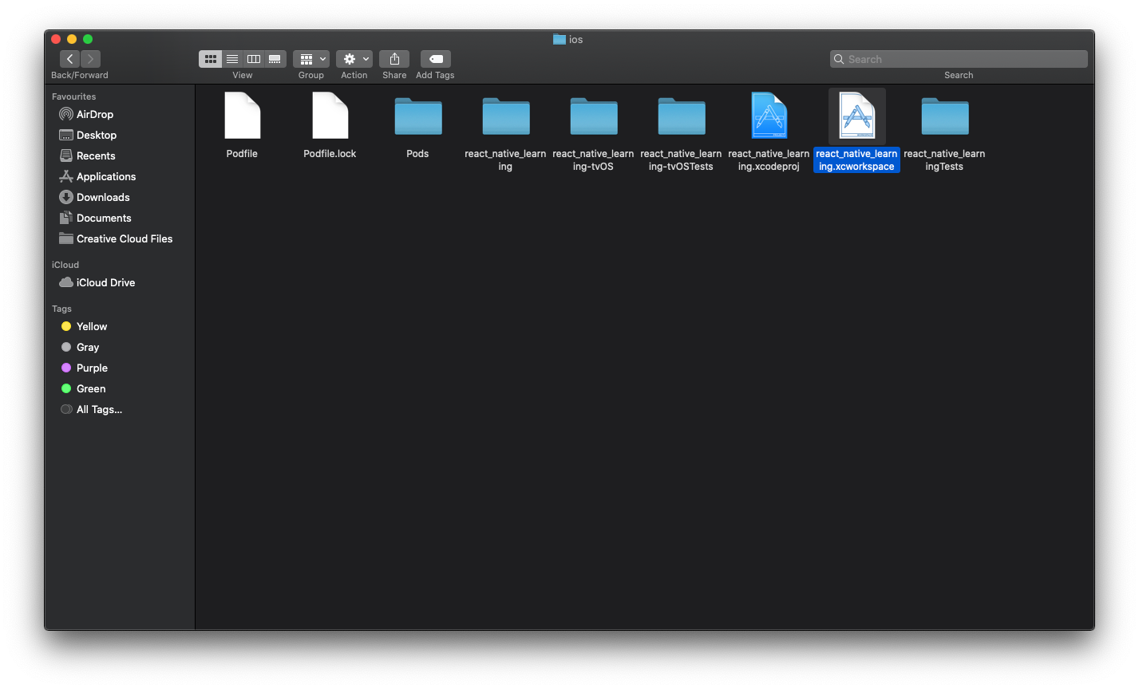The image size is (1139, 689).
Task: Select the react_native_learning-tvOS folder icon
Action: click(594, 116)
